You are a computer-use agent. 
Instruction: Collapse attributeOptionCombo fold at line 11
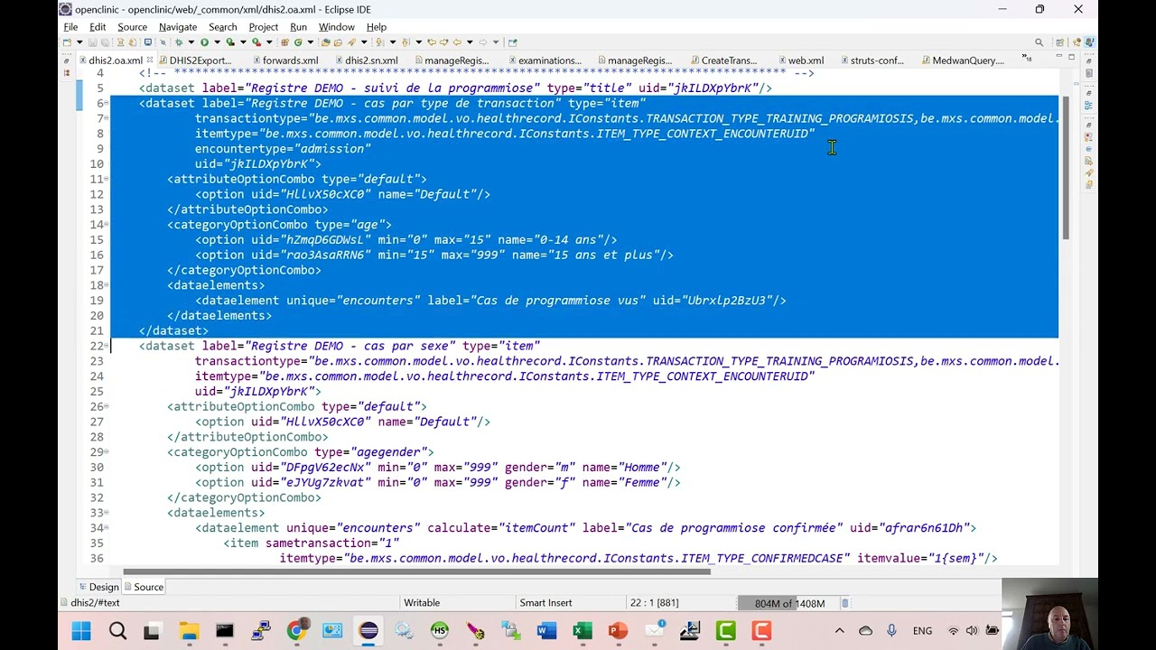click(x=107, y=180)
